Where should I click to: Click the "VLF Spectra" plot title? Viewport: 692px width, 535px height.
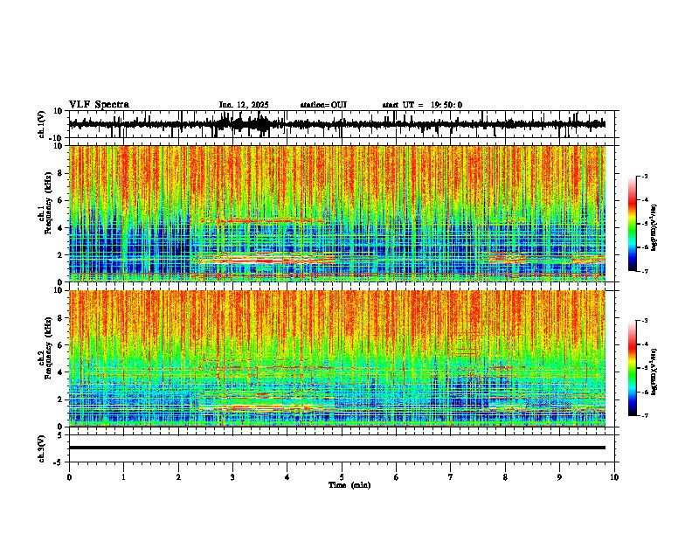[99, 105]
